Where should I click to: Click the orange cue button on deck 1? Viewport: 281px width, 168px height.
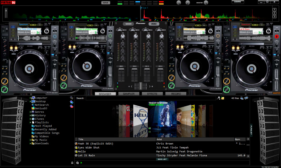[x=5, y=81]
